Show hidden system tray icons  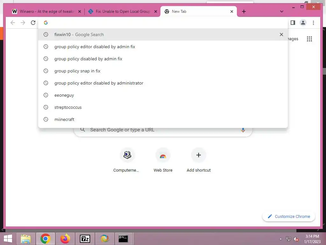[281, 239]
